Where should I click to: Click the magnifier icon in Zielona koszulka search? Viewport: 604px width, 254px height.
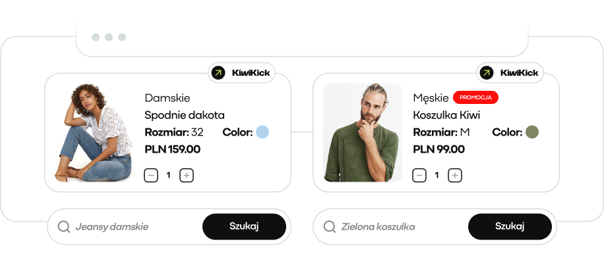pos(330,227)
